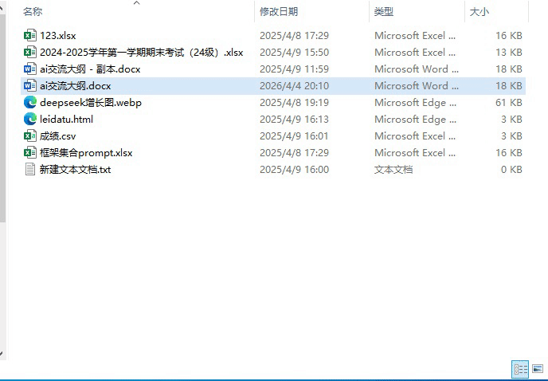
Task: Click the 61 KB size entry
Action: [508, 103]
